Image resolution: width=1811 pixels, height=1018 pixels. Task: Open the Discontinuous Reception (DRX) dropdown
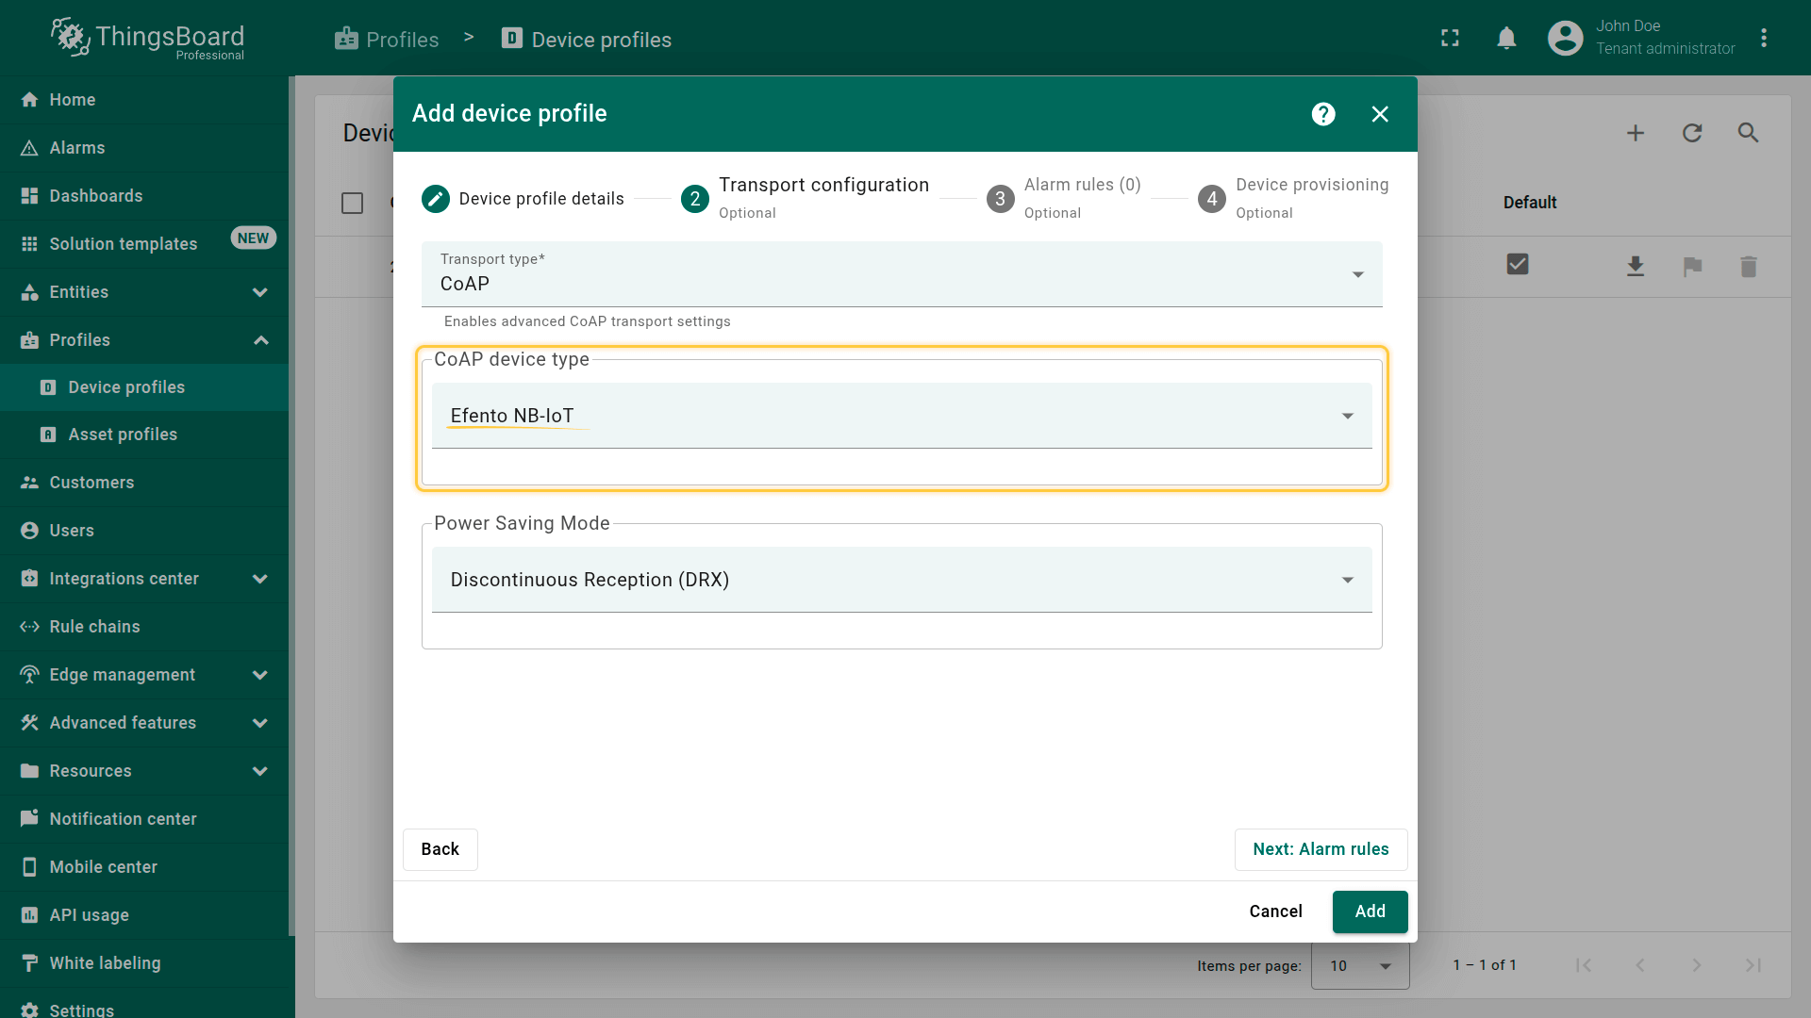(x=901, y=580)
